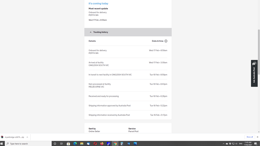Click the OneDrive cloud tray icon
This screenshot has height=146, width=260.
click(227, 144)
